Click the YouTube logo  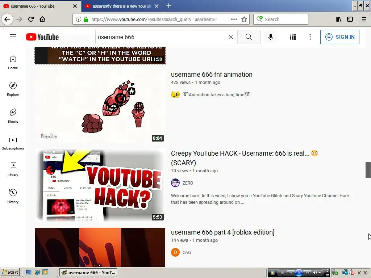click(42, 37)
